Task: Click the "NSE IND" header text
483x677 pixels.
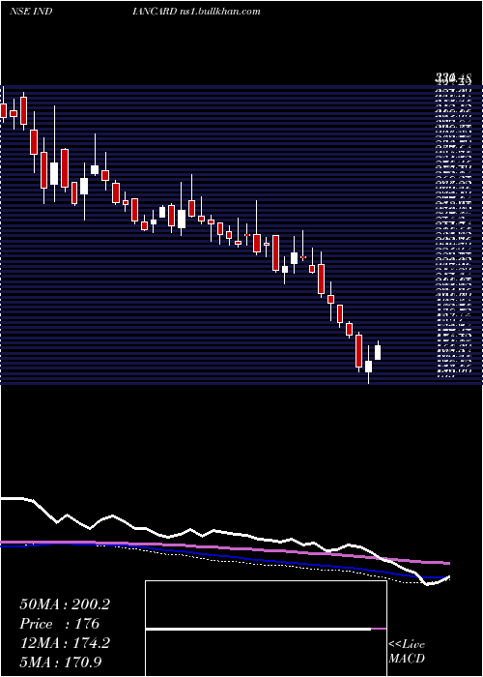Action: 31,12
